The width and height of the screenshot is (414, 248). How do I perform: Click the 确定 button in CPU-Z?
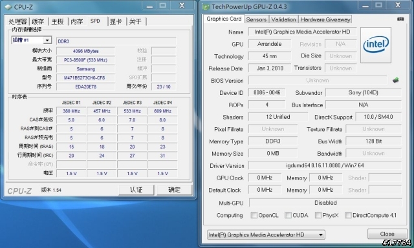[174, 190]
